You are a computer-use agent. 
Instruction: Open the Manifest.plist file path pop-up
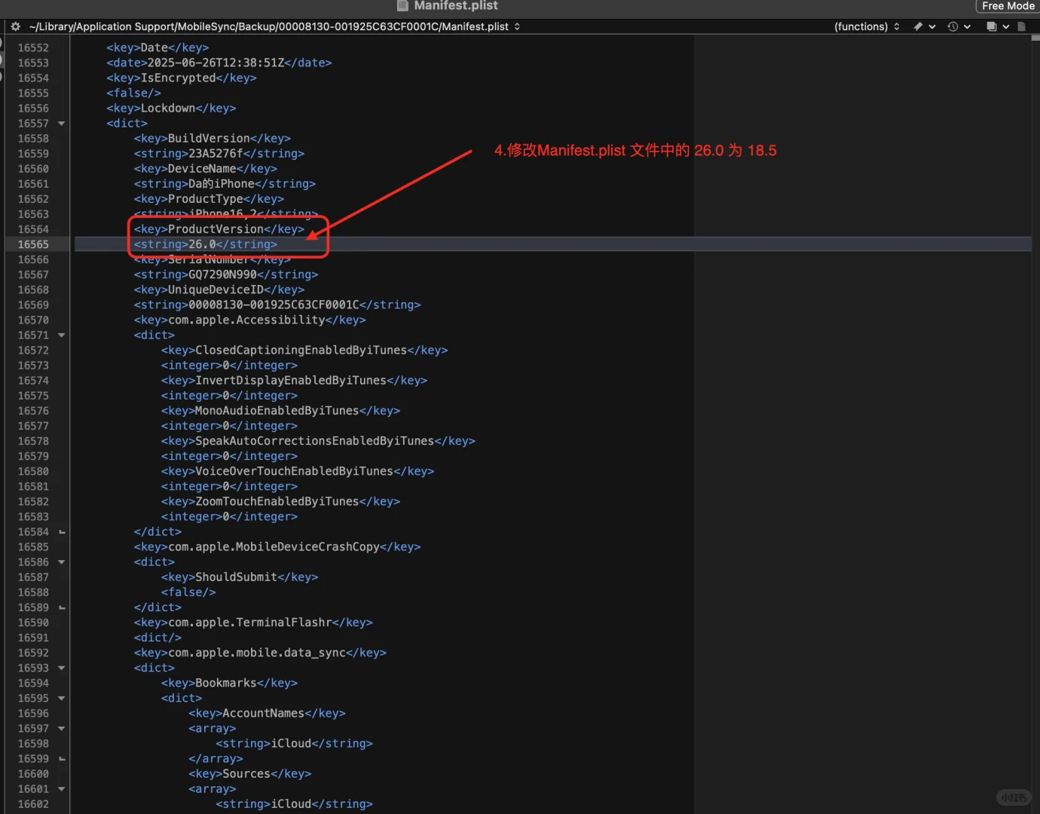click(274, 26)
